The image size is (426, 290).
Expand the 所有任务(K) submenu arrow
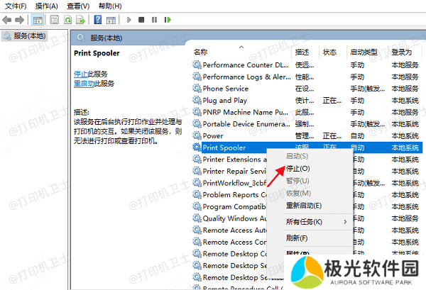346,222
